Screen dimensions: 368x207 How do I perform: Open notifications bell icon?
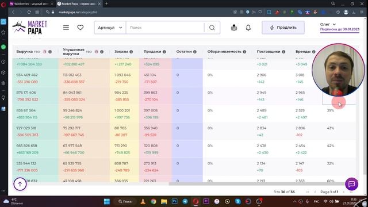coord(248,28)
